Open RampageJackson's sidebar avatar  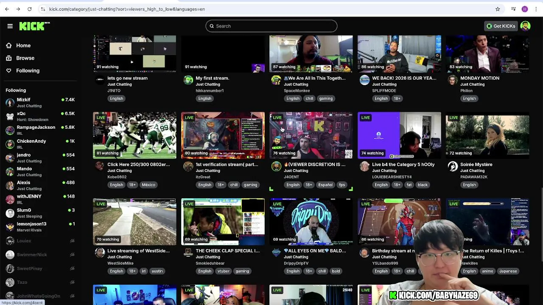point(10,130)
